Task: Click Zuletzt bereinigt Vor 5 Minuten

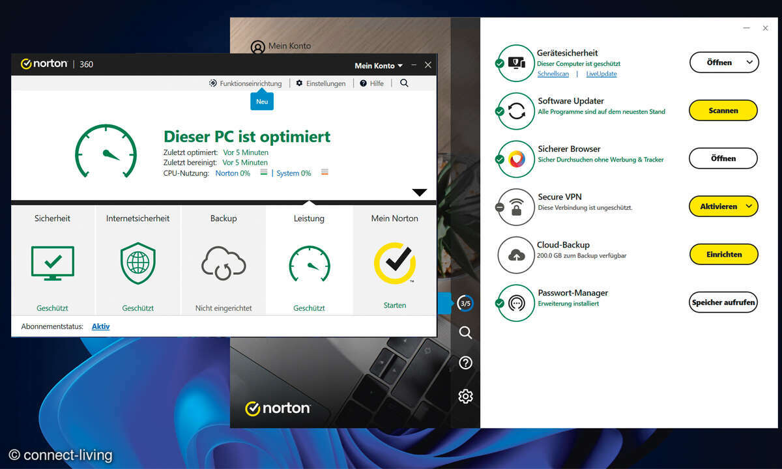Action: coord(245,163)
